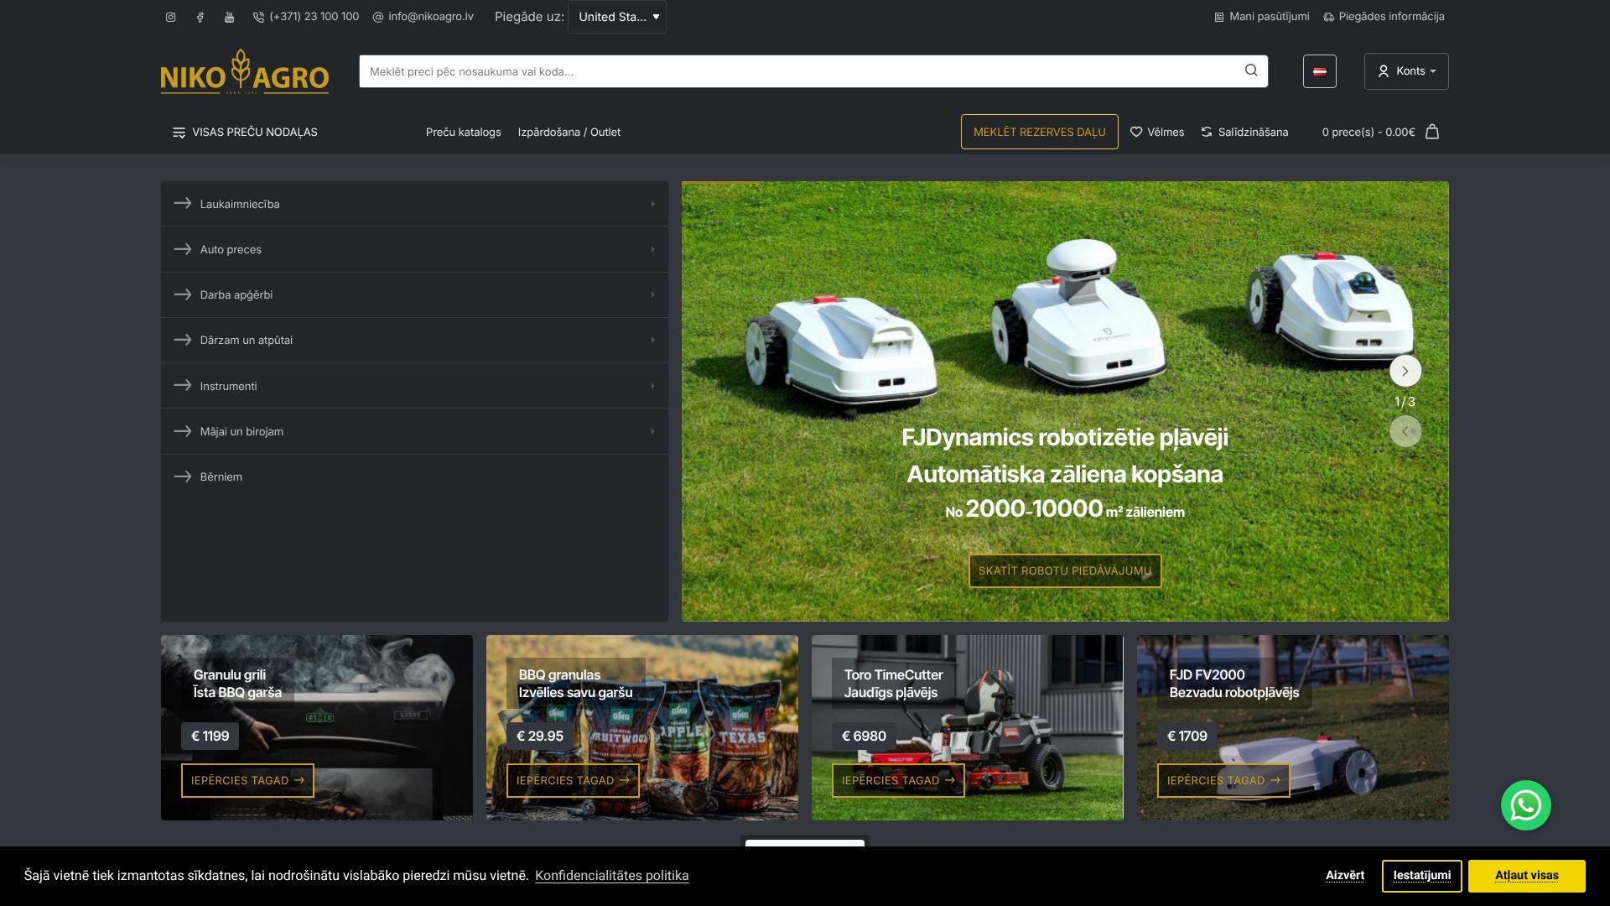
Task: Open the Toro TimeCutter promo card
Action: point(968,727)
